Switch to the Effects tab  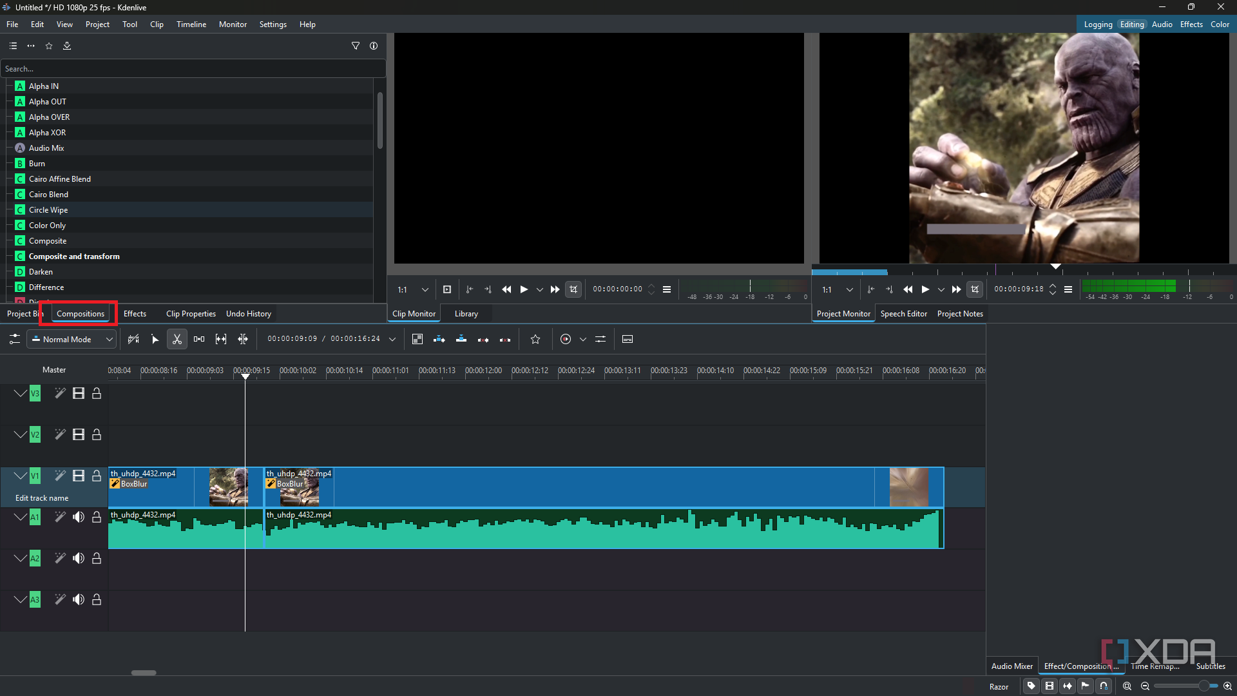coord(135,314)
